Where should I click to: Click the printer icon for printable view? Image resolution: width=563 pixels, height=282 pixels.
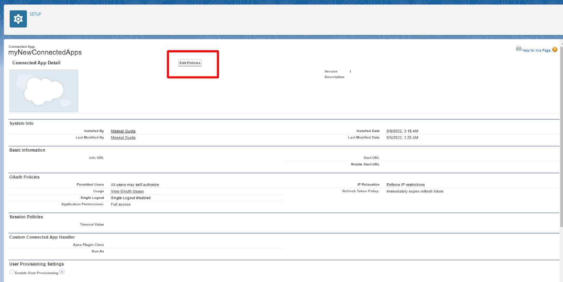(519, 48)
